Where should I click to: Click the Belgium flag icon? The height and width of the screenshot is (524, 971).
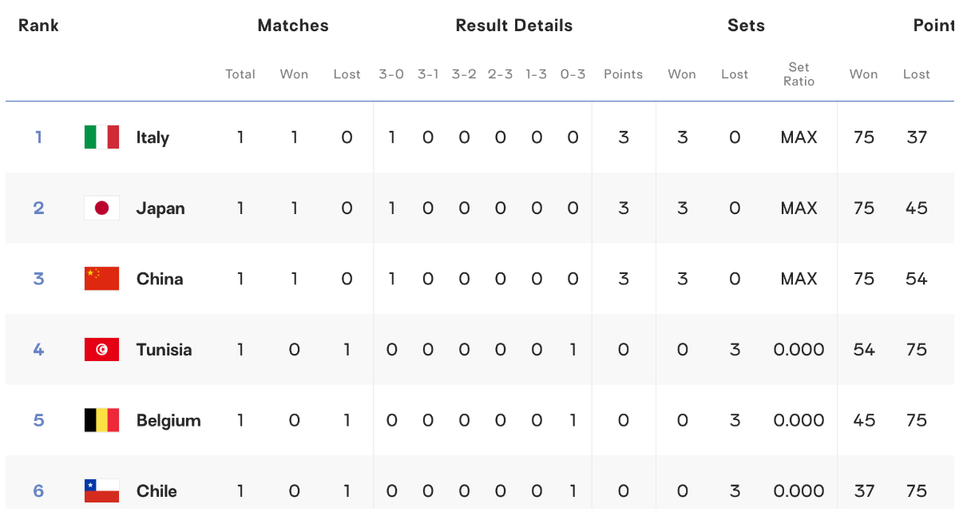pos(101,420)
